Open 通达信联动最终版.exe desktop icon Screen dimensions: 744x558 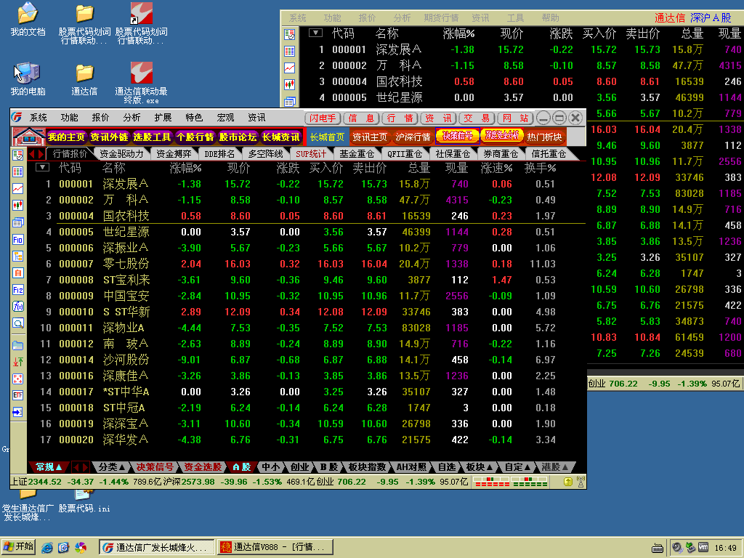(141, 83)
